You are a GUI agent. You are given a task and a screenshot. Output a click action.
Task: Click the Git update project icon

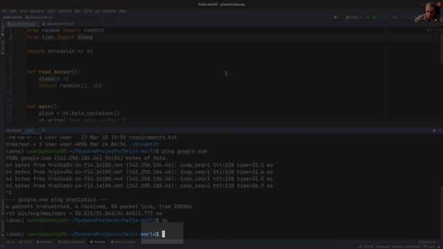click(401, 17)
